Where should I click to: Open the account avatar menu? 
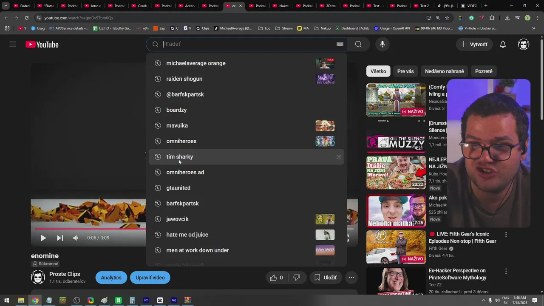point(524,44)
